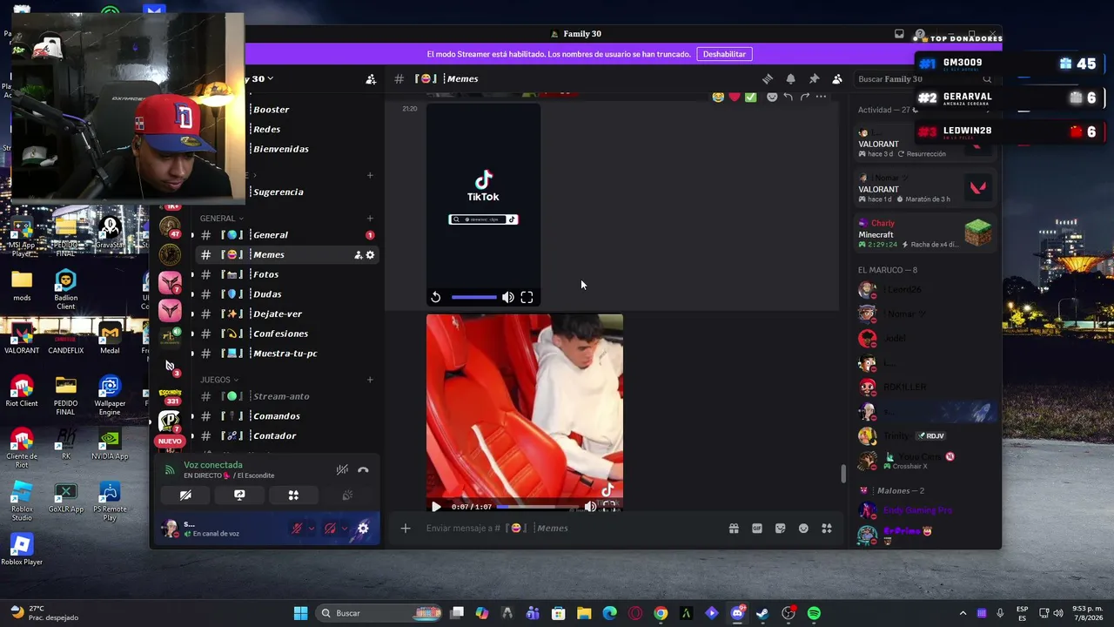Viewport: 1114px width, 627px height.
Task: Expand headphone output options arrow
Action: coord(344,529)
